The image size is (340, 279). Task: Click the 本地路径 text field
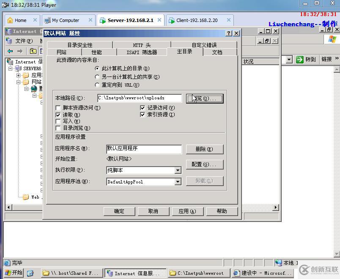pos(140,98)
